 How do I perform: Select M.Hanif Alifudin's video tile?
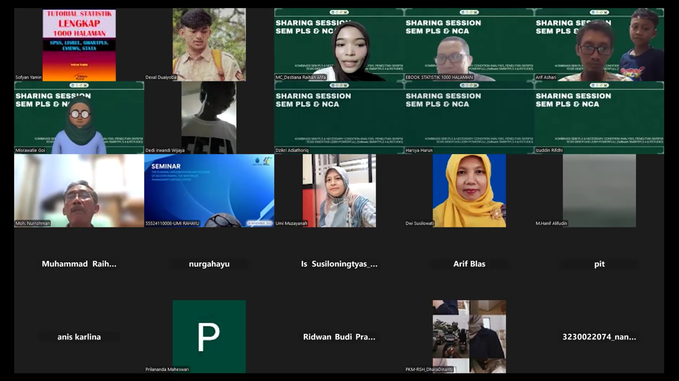(x=599, y=191)
